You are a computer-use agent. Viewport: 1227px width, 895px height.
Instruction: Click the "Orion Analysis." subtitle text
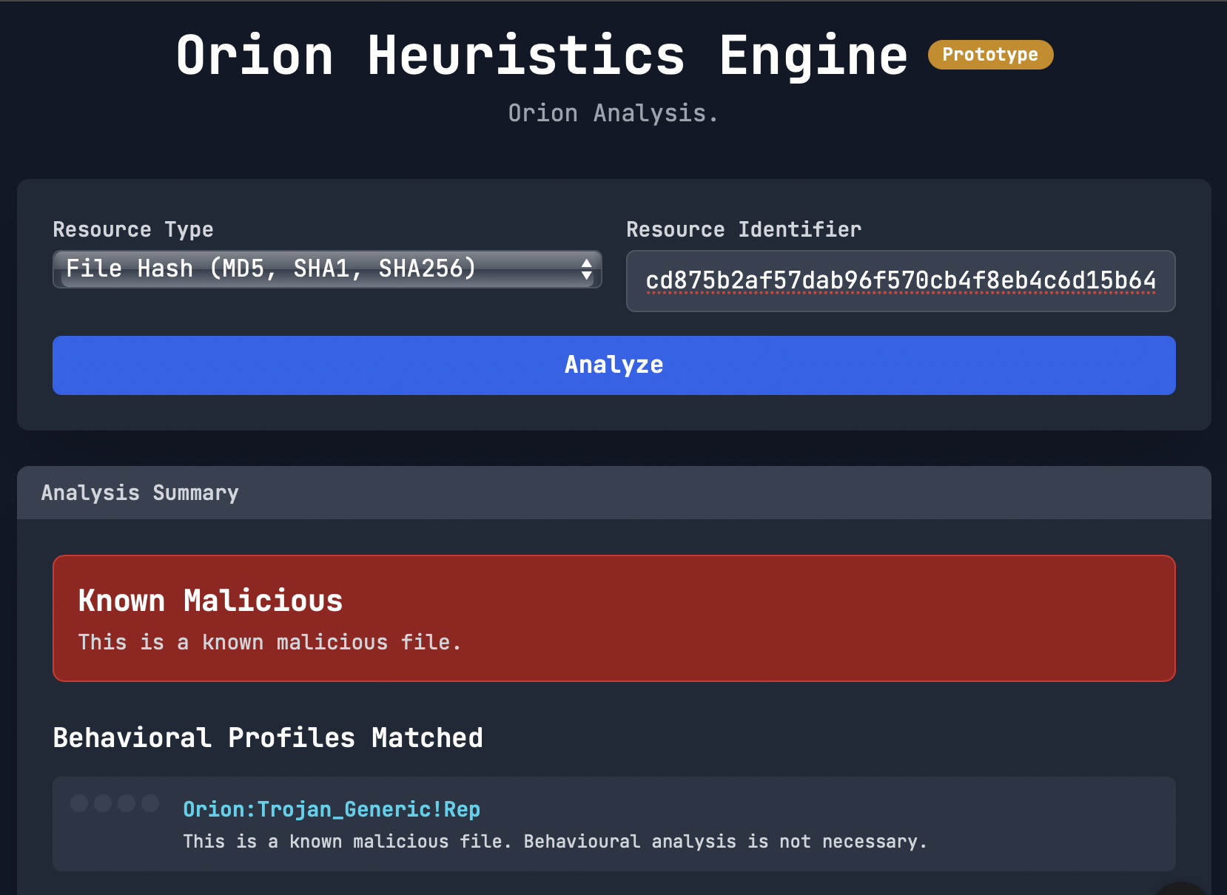[x=613, y=113]
